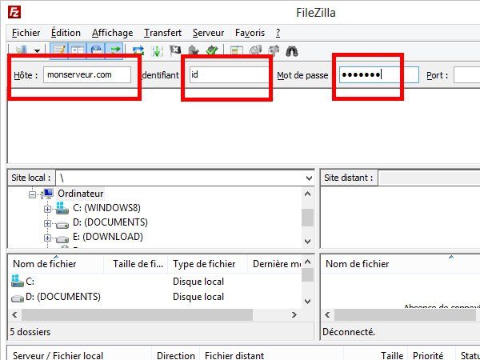Expand the C: (WINDOWS8) drive node
The width and height of the screenshot is (480, 360).
pos(47,209)
